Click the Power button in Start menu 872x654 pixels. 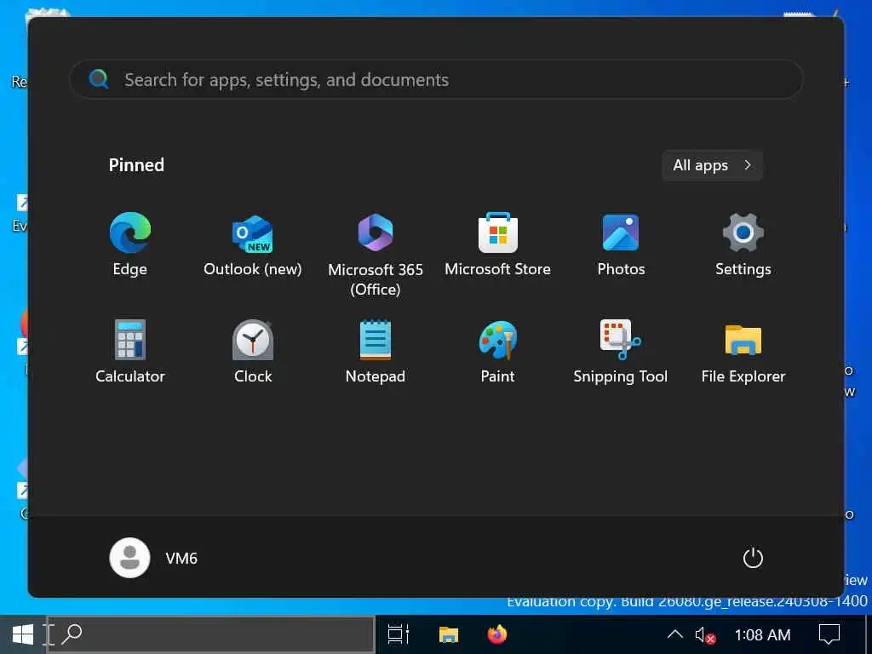753,558
